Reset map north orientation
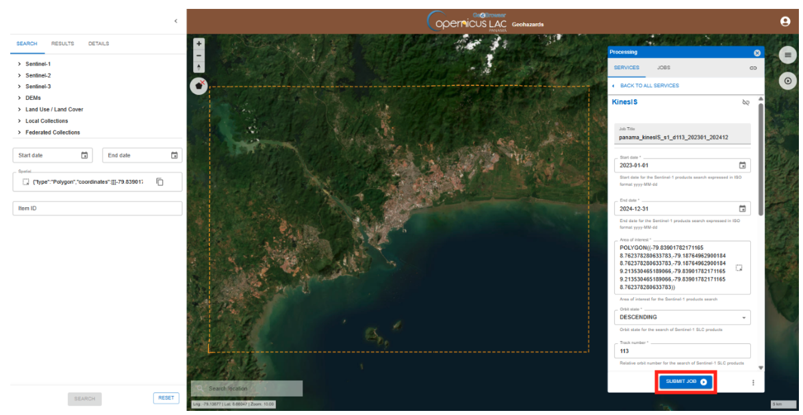Screen dimensions: 803x415 point(199,67)
